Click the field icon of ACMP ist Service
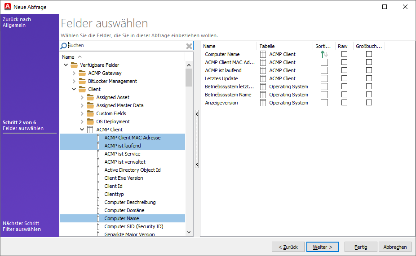Viewport: 416px width, 256px height. [x=98, y=154]
